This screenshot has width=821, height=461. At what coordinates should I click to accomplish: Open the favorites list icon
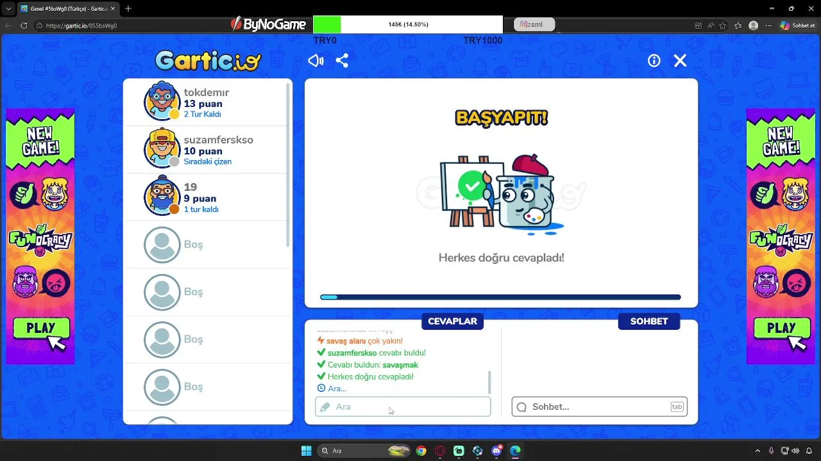[x=739, y=26]
